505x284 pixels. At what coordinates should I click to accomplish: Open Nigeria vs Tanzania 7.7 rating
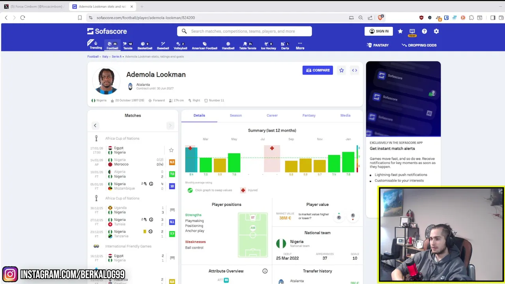(x=172, y=234)
